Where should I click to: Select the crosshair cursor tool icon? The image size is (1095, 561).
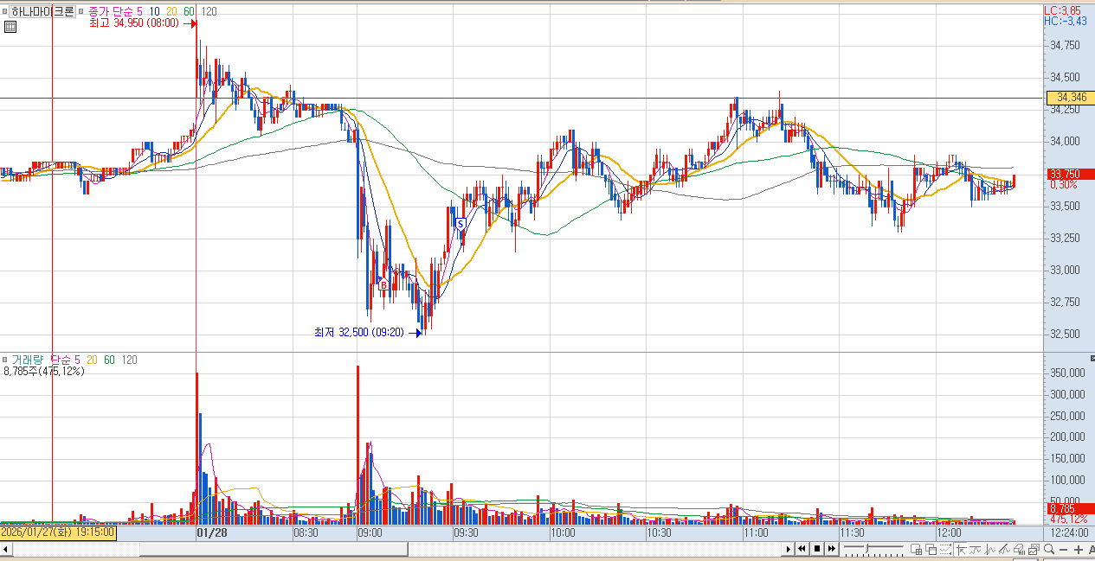961,549
